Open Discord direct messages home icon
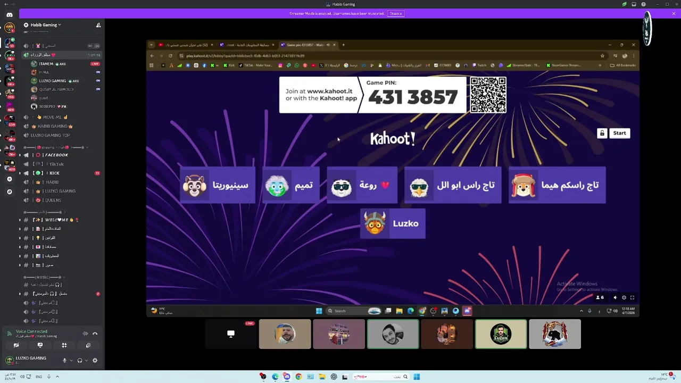The width and height of the screenshot is (681, 383). point(9,15)
